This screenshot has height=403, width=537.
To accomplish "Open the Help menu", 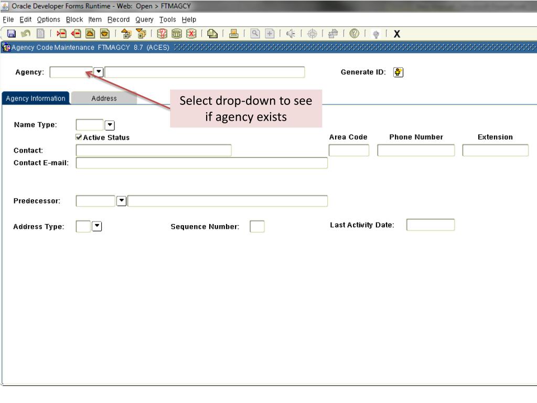I will point(189,19).
